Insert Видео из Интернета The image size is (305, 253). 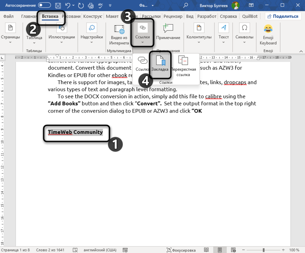click(x=119, y=34)
